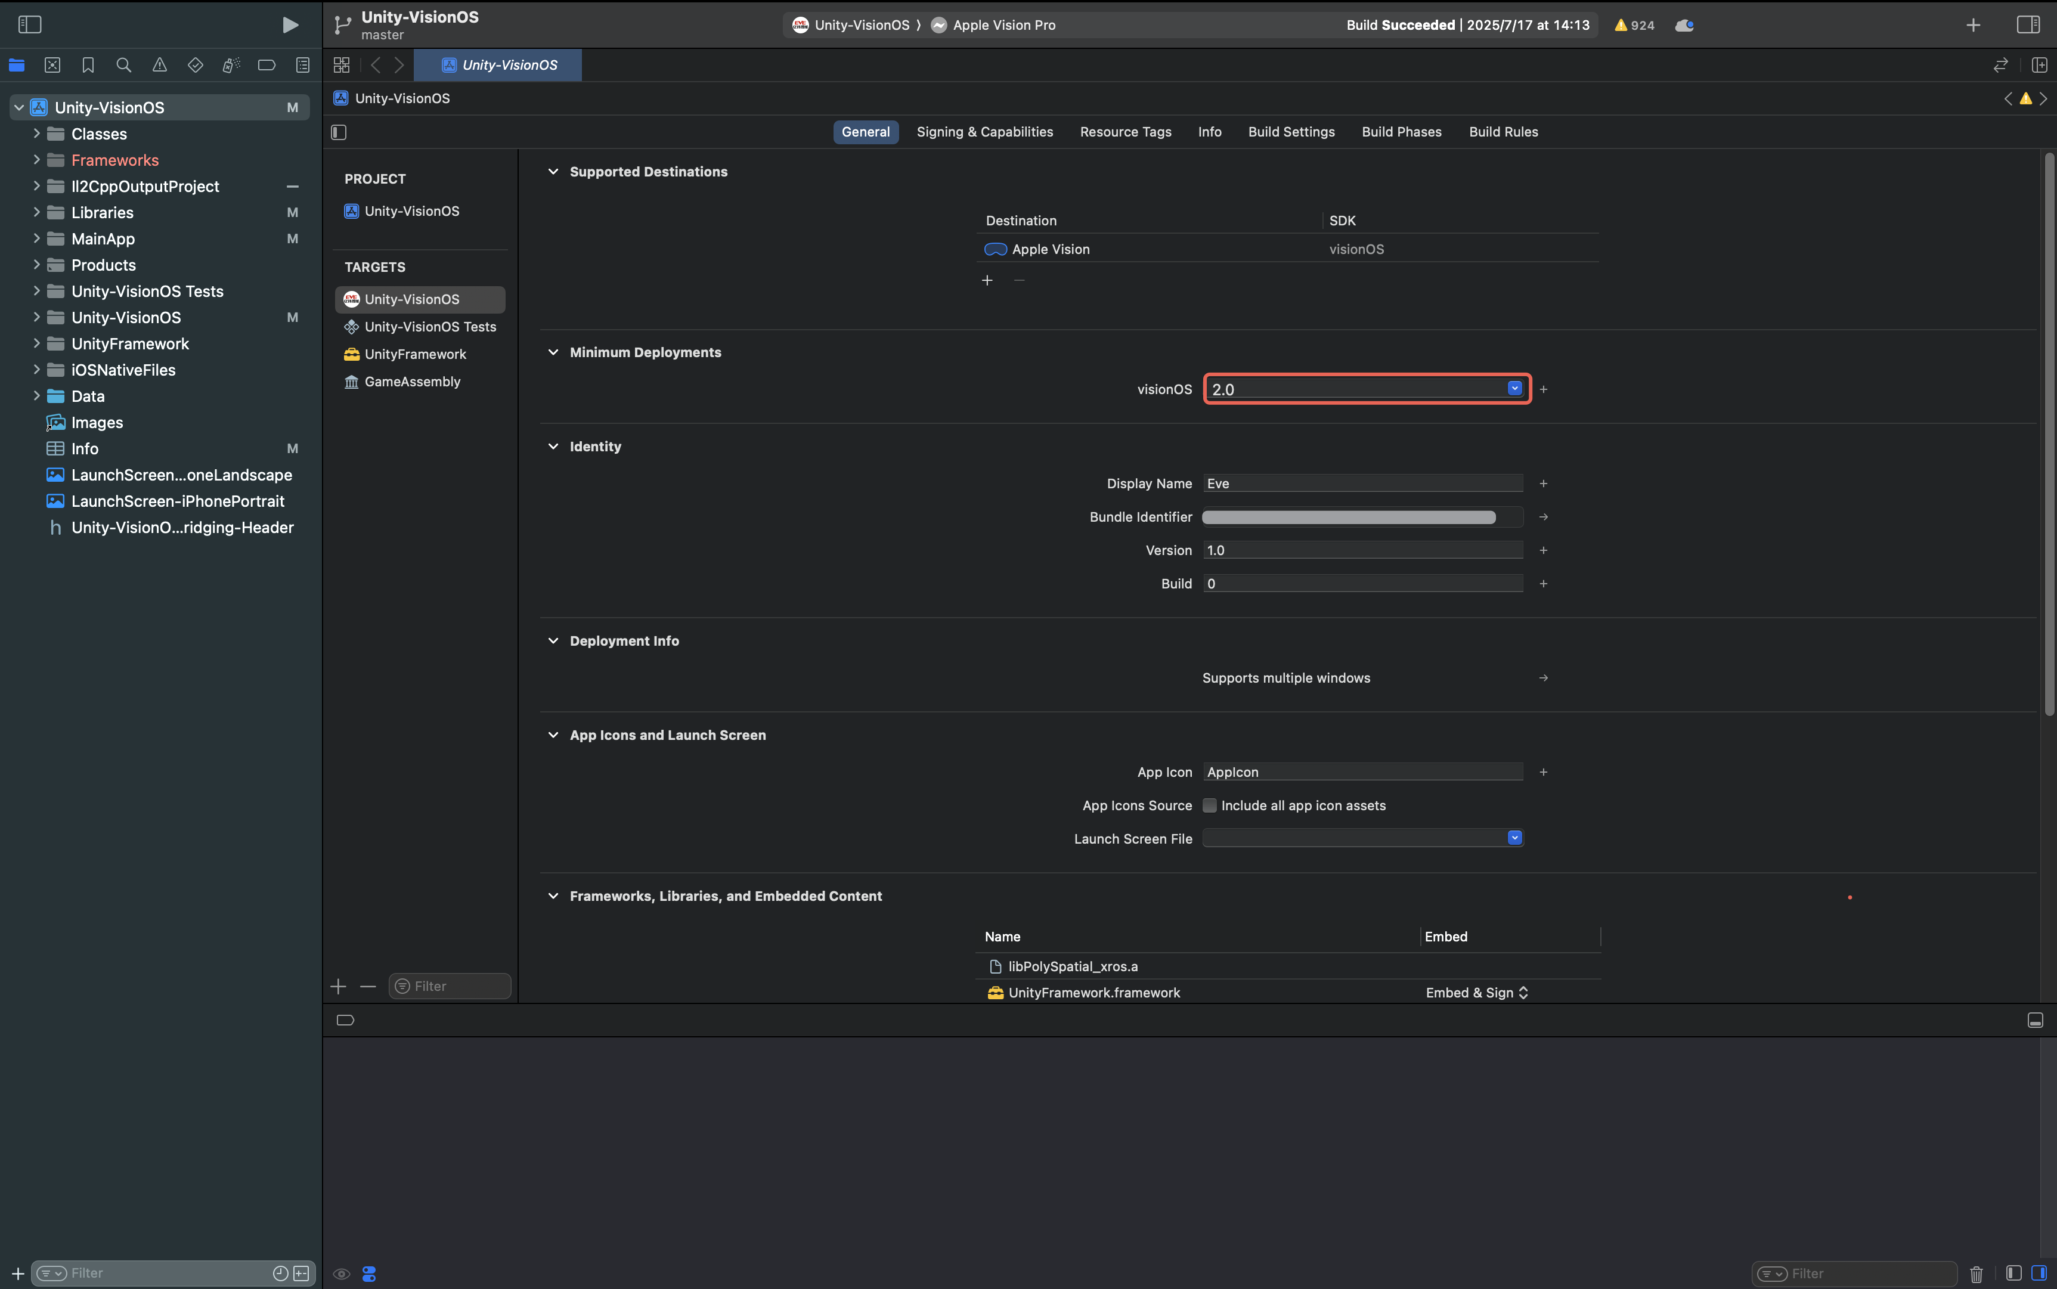The width and height of the screenshot is (2057, 1289).
Task: Switch to Signing & Capabilities tab
Action: 984,132
